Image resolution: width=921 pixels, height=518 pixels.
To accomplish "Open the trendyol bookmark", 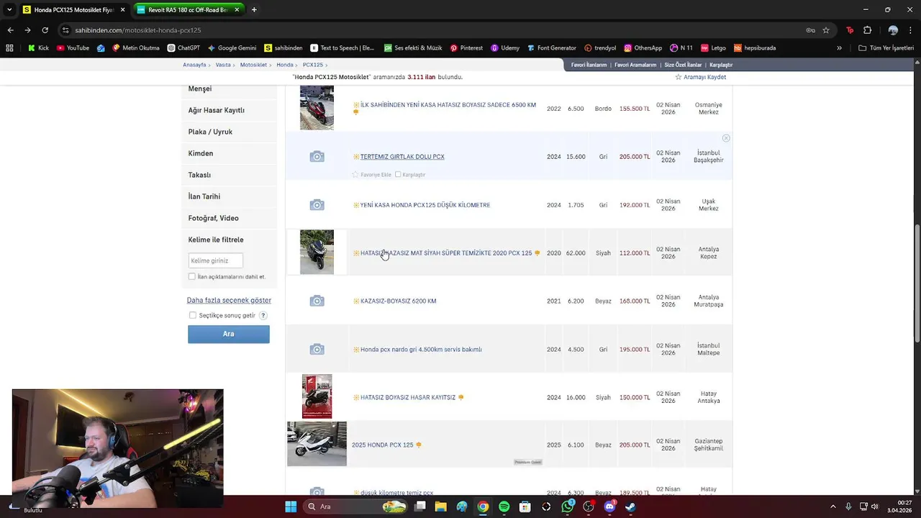I will [x=600, y=48].
